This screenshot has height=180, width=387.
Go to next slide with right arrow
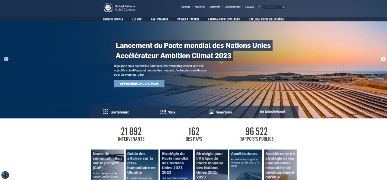[383, 59]
